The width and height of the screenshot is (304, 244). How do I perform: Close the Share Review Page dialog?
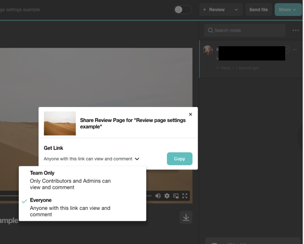coord(191,114)
